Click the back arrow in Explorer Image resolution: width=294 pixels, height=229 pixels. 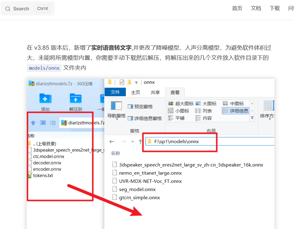pos(112,141)
